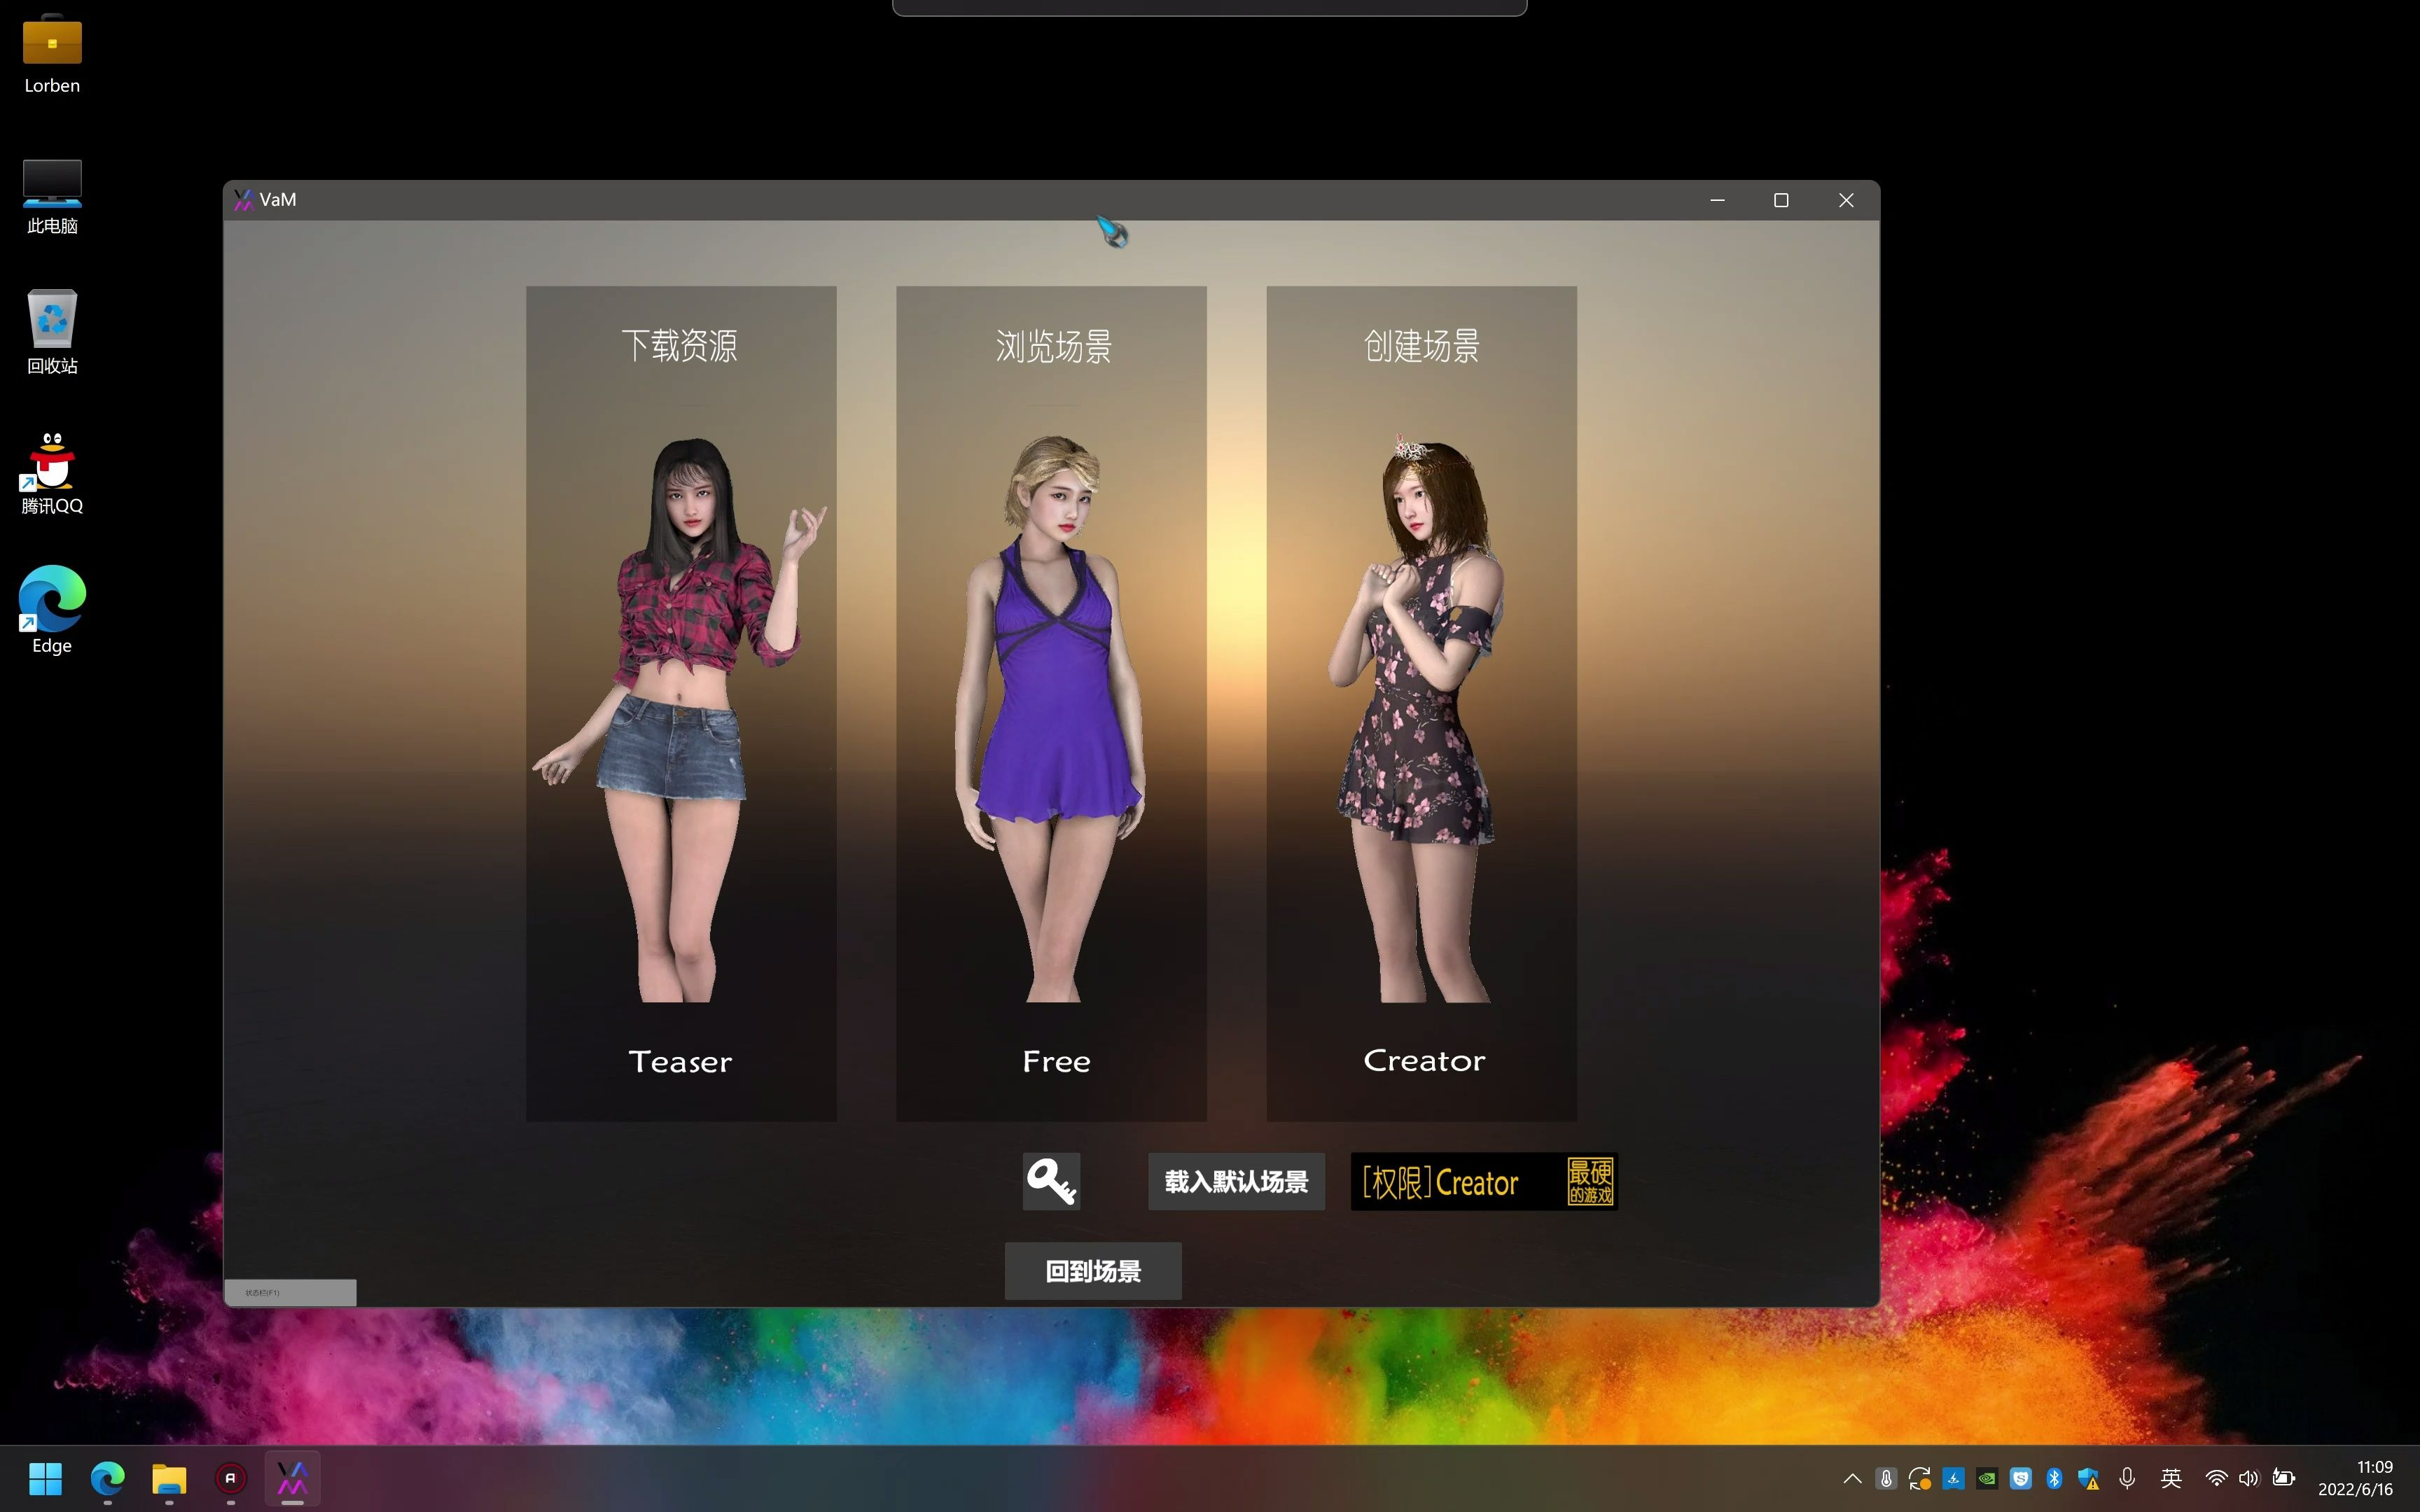Expand the hidden system tray icons chevron
This screenshot has height=1512, width=2420.
coord(1852,1478)
